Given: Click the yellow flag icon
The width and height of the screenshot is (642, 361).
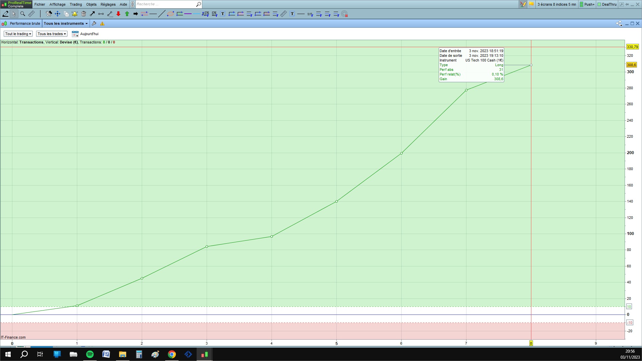Looking at the screenshot, I should pos(531,4).
